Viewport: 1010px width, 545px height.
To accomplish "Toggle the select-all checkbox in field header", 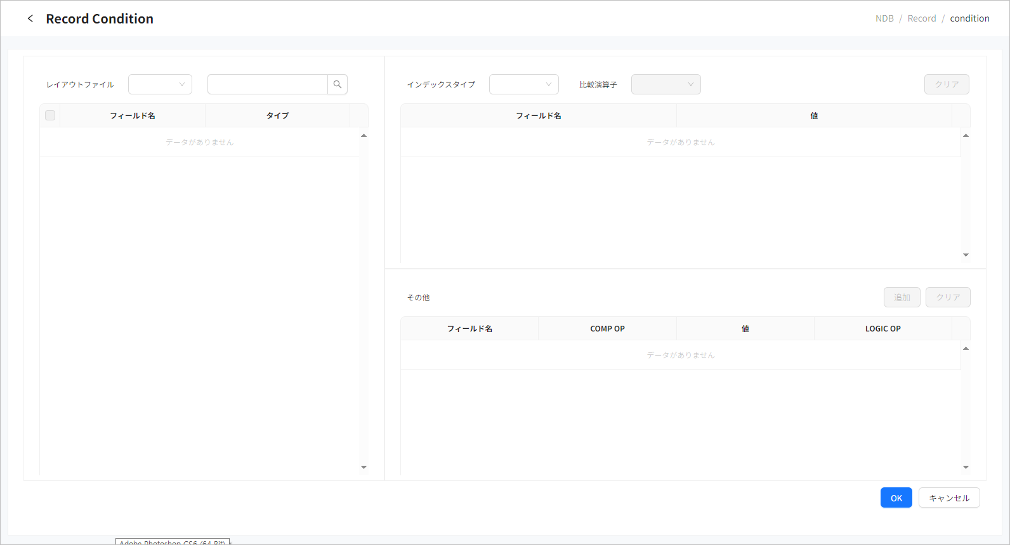I will (x=50, y=115).
